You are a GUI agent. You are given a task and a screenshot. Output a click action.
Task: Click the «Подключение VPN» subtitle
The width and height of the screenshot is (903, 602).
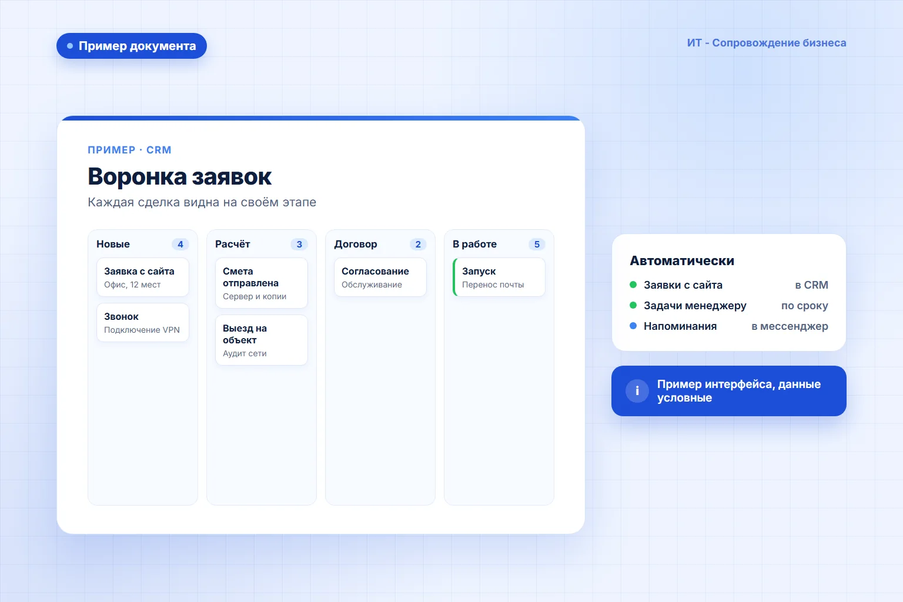point(142,330)
